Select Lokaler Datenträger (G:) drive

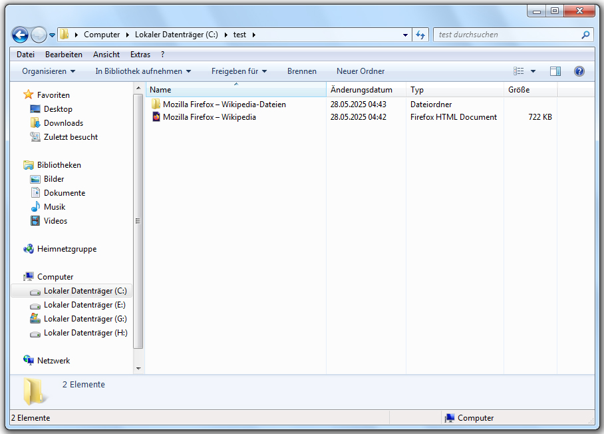point(85,319)
